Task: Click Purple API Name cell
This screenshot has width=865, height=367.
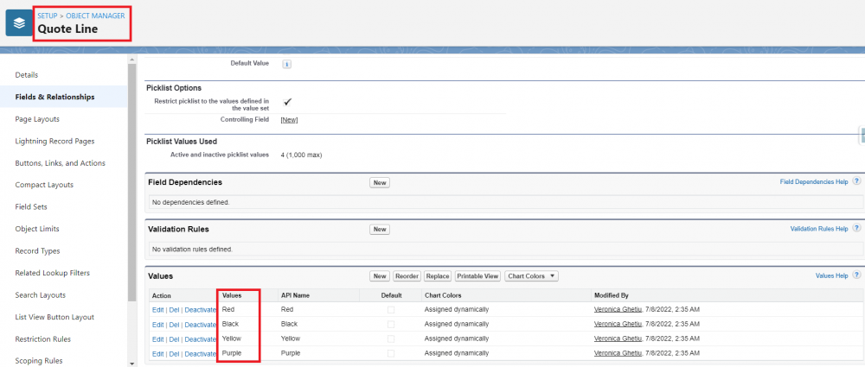Action: [291, 352]
